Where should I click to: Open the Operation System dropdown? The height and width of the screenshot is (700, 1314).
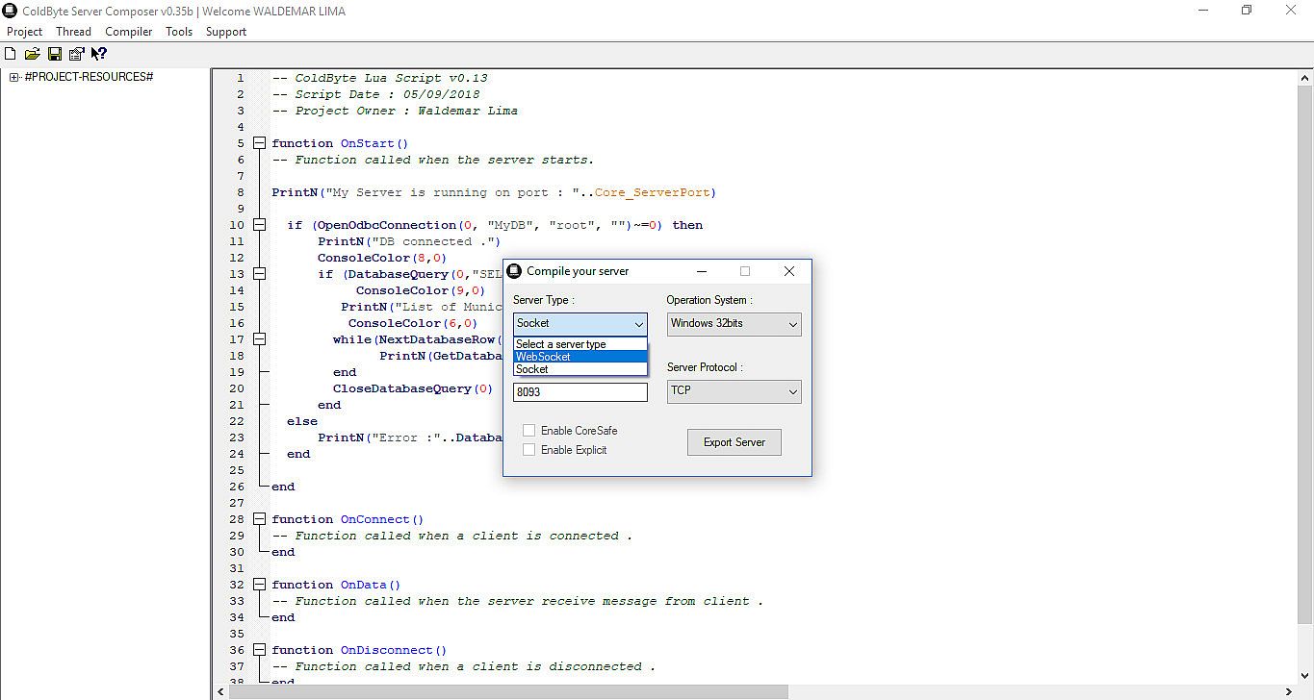click(734, 324)
